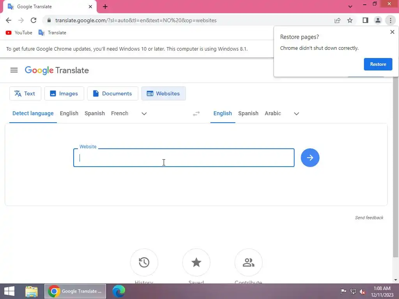Image resolution: width=399 pixels, height=299 pixels.
Task: Click the share page icon in address bar
Action: coord(337,20)
